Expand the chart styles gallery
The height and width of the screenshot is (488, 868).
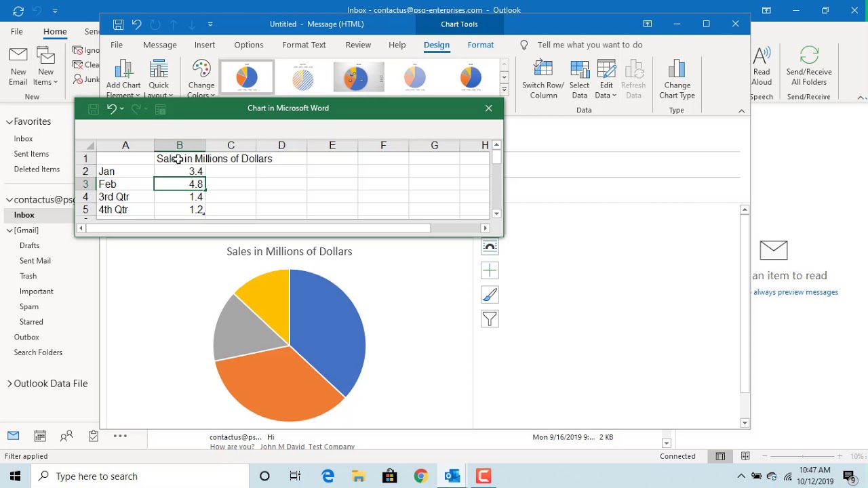[504, 89]
